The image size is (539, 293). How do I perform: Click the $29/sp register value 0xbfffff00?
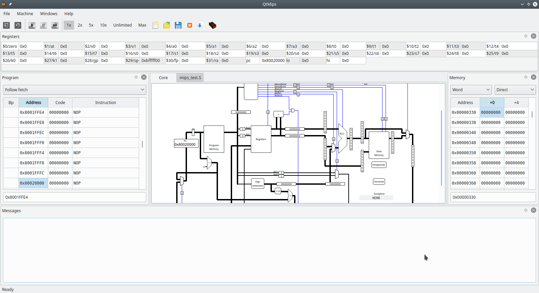(x=152, y=61)
